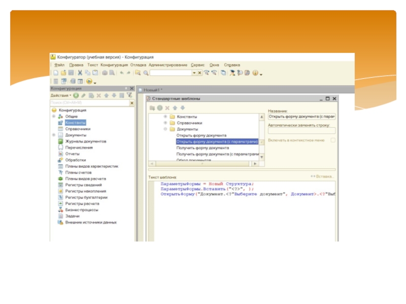Click the green Add button in Конфигурация panel

click(x=76, y=95)
